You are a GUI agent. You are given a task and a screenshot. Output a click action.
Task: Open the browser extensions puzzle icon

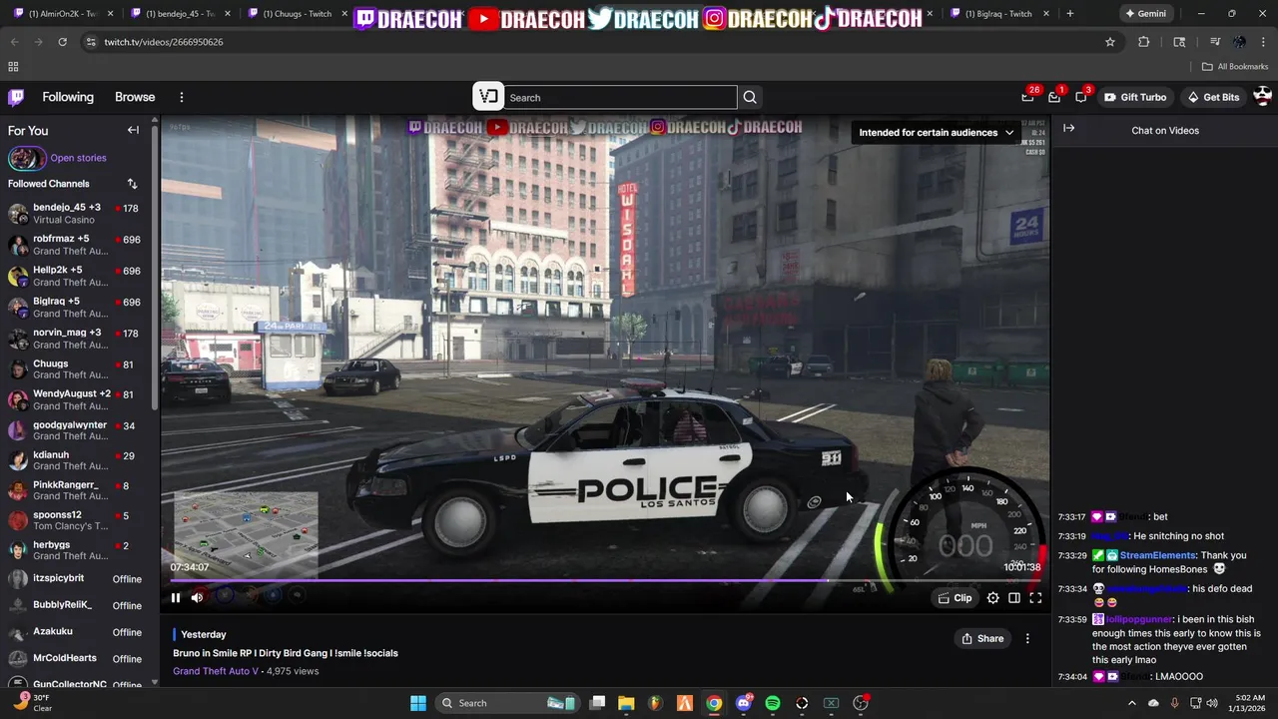pyautogui.click(x=1144, y=42)
